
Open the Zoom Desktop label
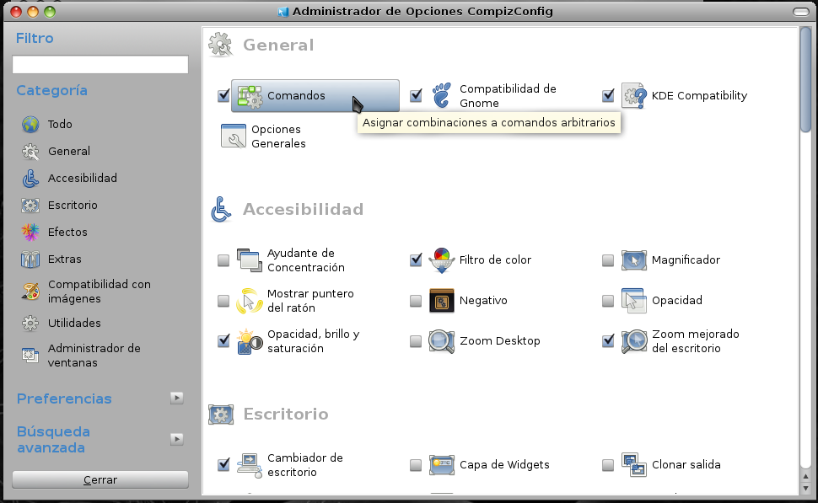[500, 341]
